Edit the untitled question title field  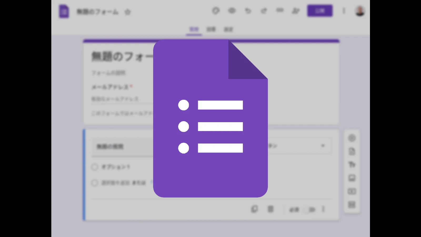122,147
